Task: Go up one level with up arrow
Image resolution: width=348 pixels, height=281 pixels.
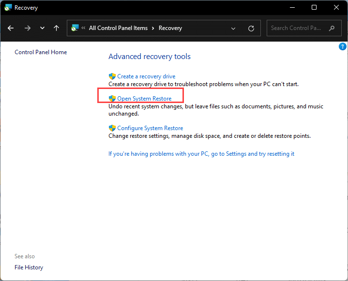Action: pos(56,28)
